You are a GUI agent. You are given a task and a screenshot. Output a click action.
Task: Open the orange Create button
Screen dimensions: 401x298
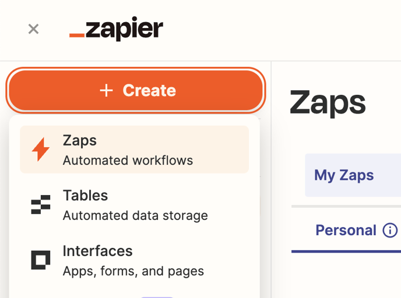point(136,90)
